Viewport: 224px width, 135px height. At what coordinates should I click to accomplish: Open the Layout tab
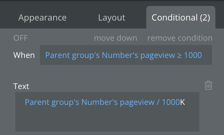(x=112, y=18)
